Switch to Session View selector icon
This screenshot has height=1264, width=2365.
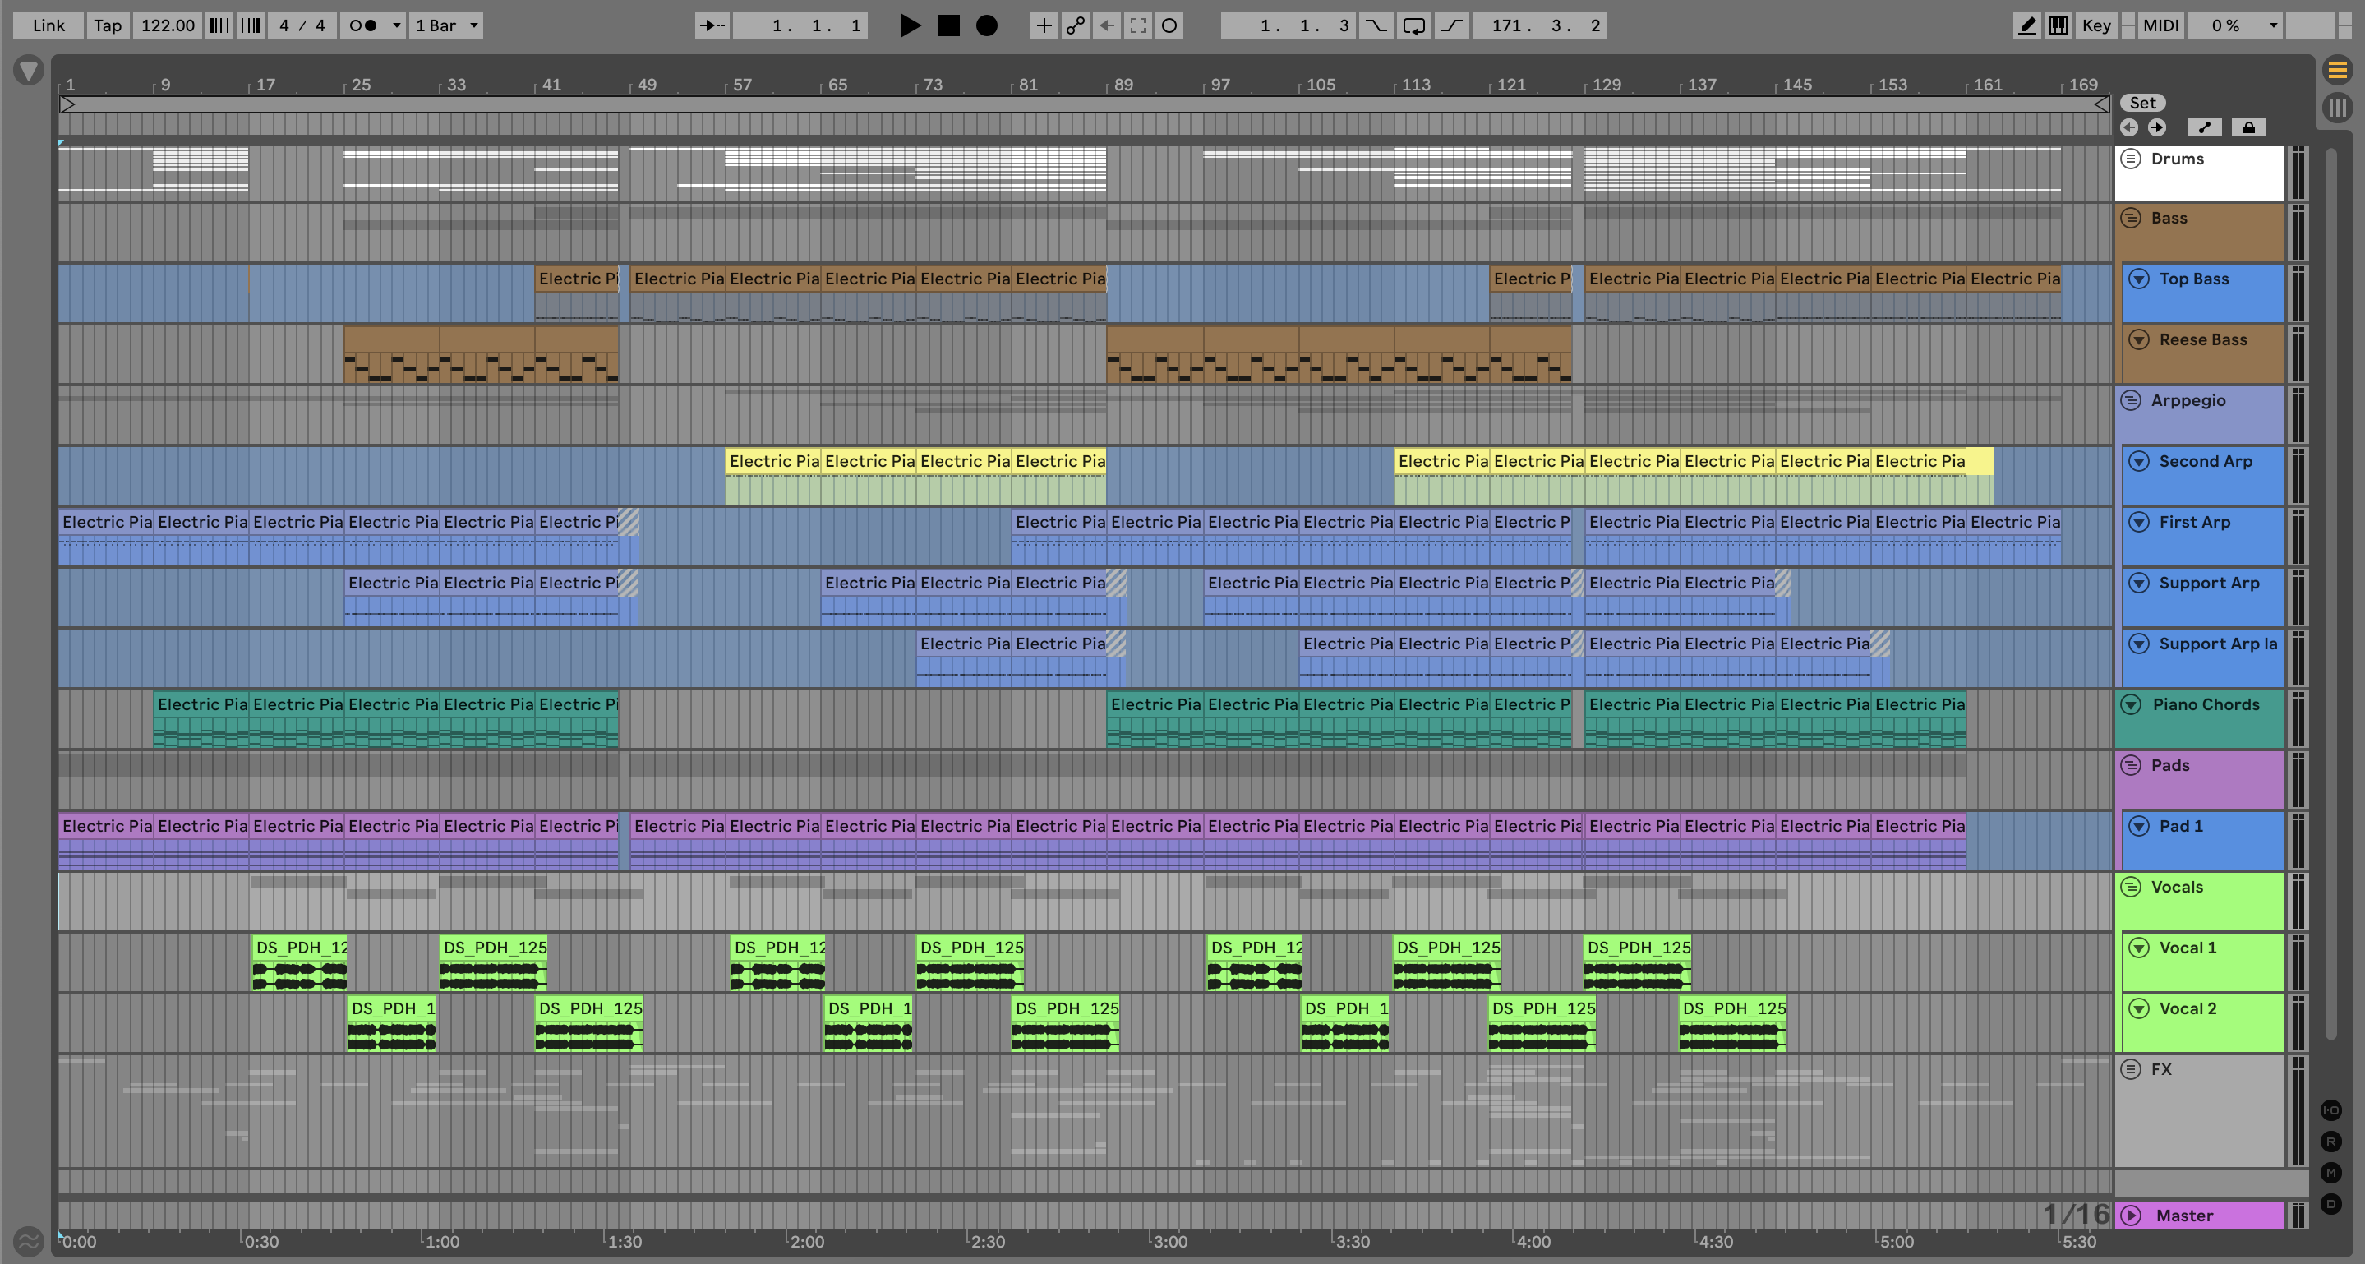coord(2337,108)
